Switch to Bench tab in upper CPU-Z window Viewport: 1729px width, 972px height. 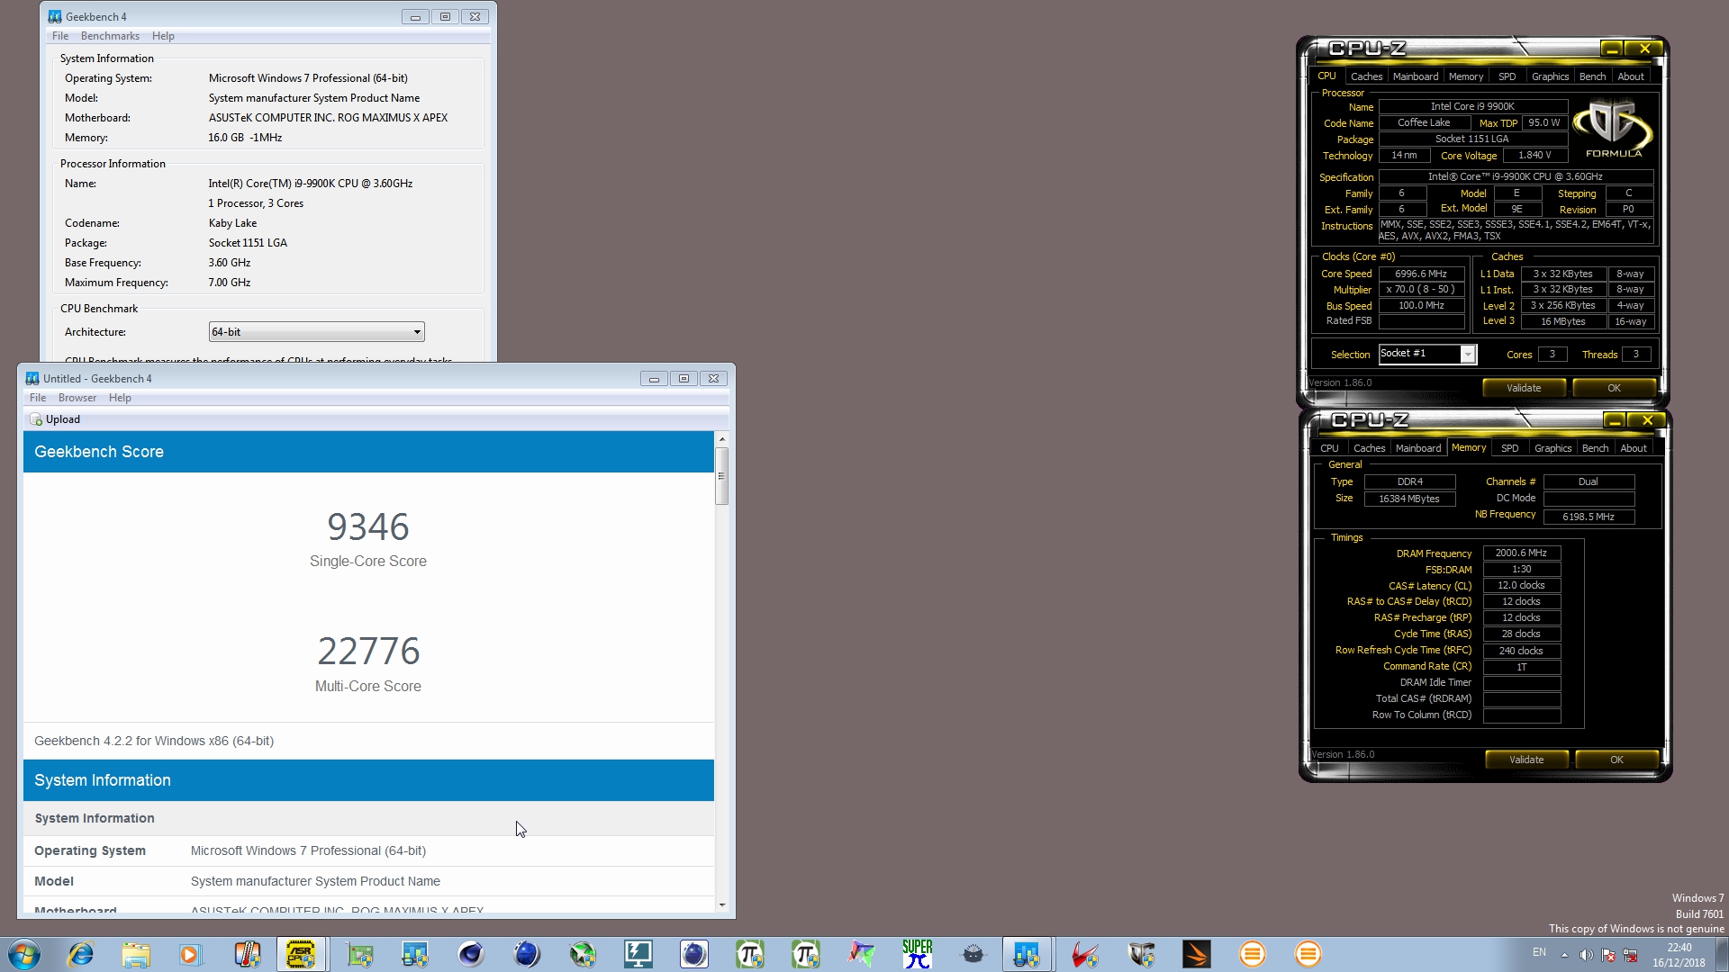click(x=1593, y=76)
